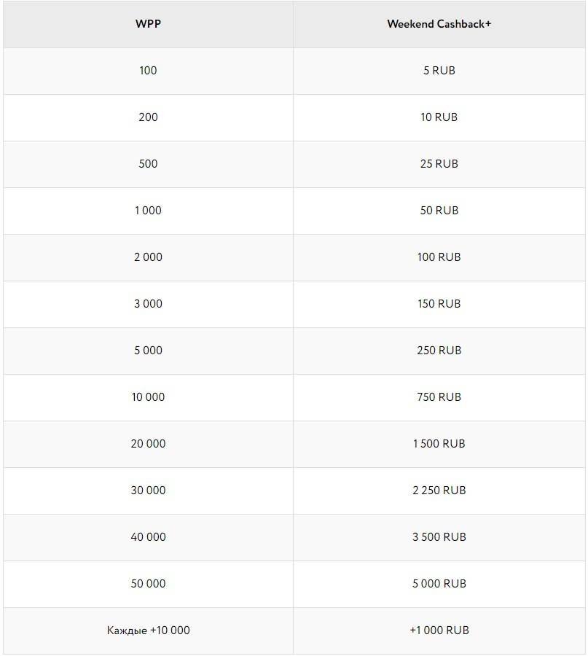Select the 500 WPP cell
This screenshot has height=656, width=588.
tap(148, 164)
